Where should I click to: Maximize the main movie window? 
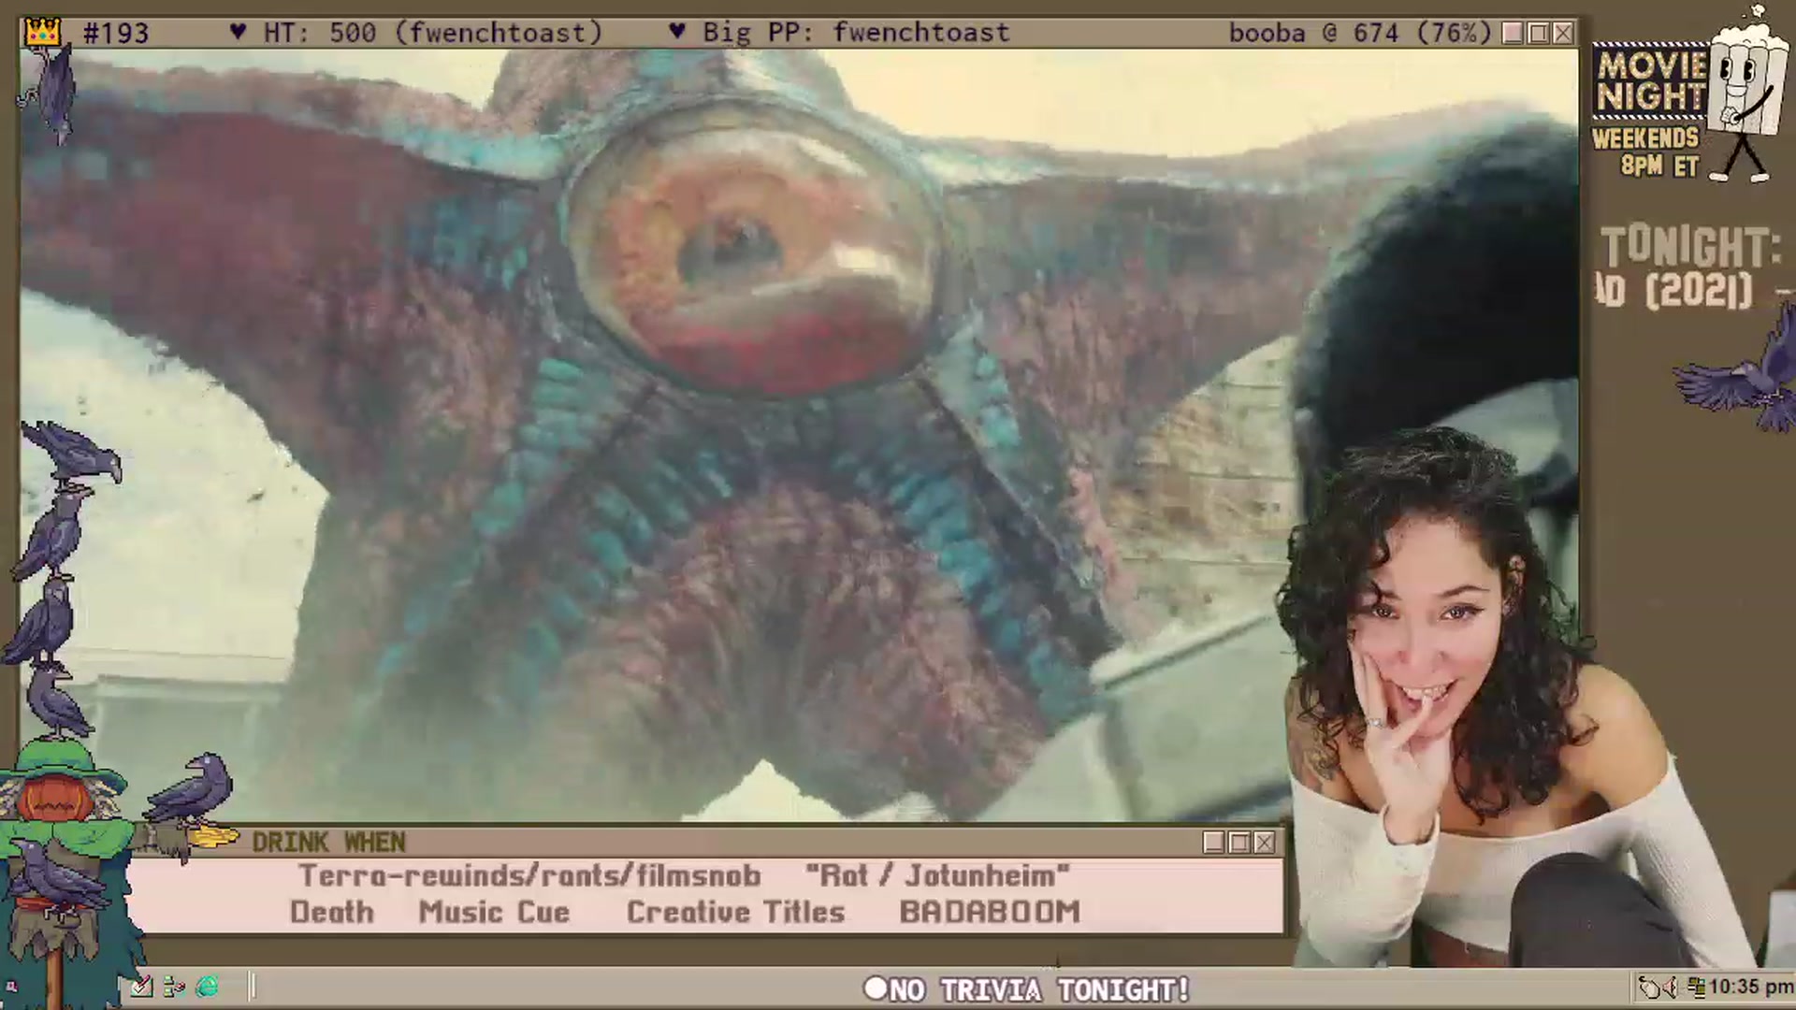tap(1538, 33)
